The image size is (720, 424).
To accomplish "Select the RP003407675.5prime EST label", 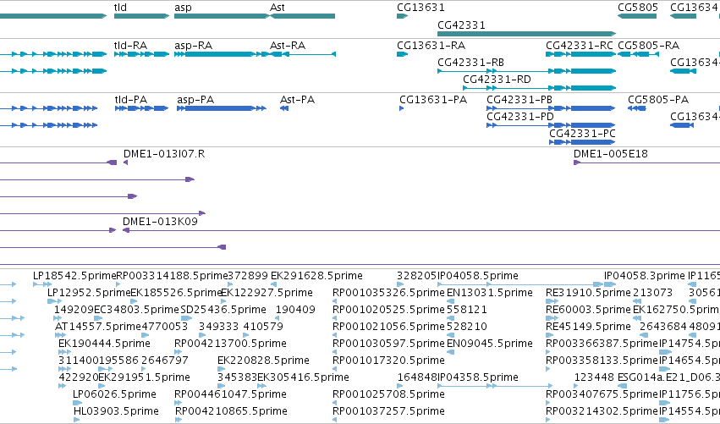I will click(x=602, y=394).
